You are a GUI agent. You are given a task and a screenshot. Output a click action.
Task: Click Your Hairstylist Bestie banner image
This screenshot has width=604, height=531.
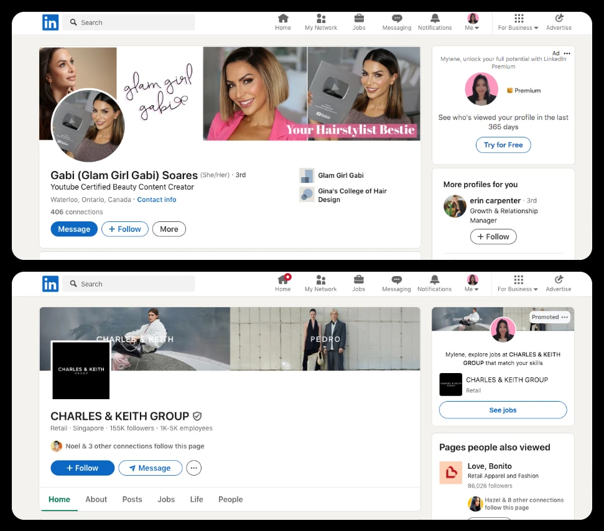click(312, 93)
